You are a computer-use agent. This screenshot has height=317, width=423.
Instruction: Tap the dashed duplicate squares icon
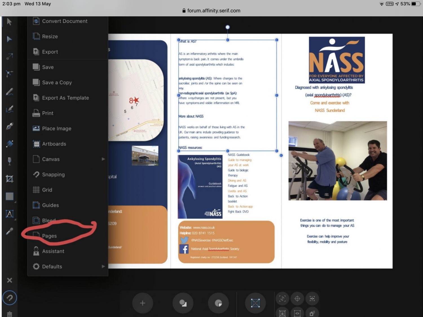pos(312,313)
